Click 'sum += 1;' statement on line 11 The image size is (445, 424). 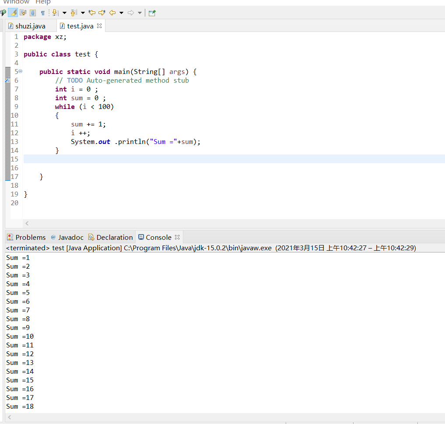pyautogui.click(x=88, y=124)
